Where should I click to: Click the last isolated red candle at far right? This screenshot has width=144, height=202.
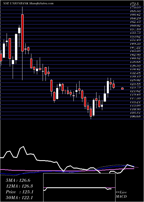pyautogui.click(x=122, y=89)
